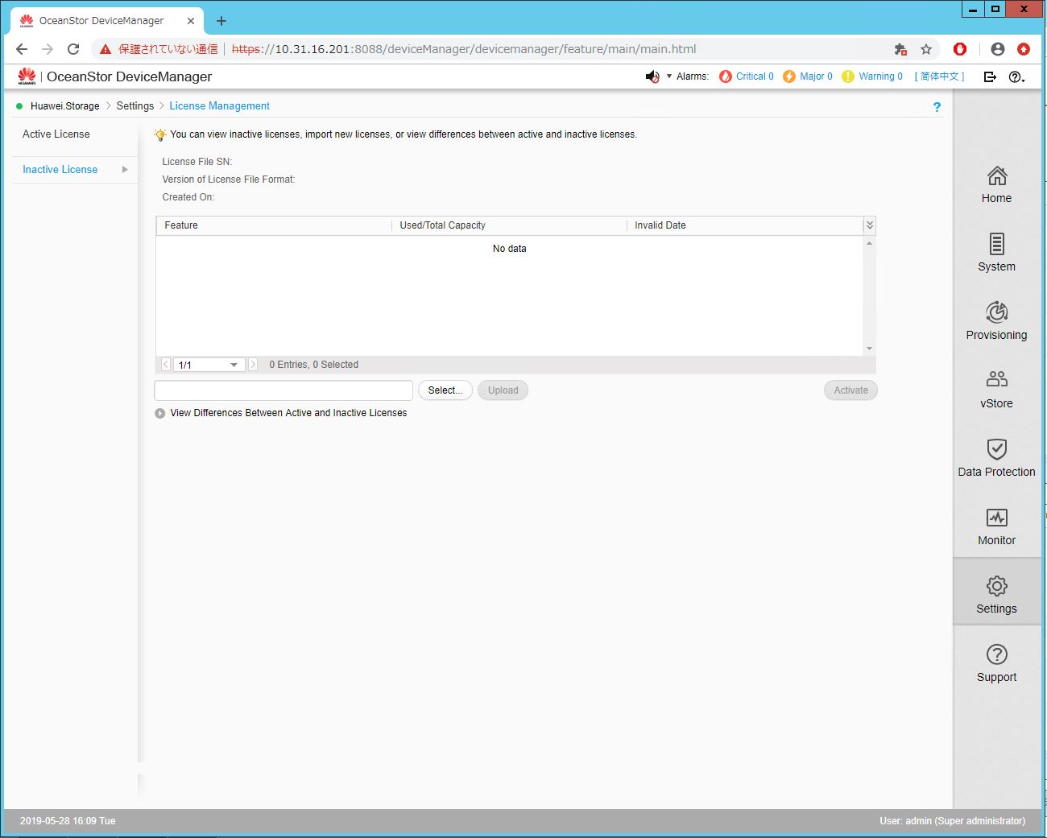
Task: Go to Huawei.Storage breadcrumb
Action: [65, 106]
